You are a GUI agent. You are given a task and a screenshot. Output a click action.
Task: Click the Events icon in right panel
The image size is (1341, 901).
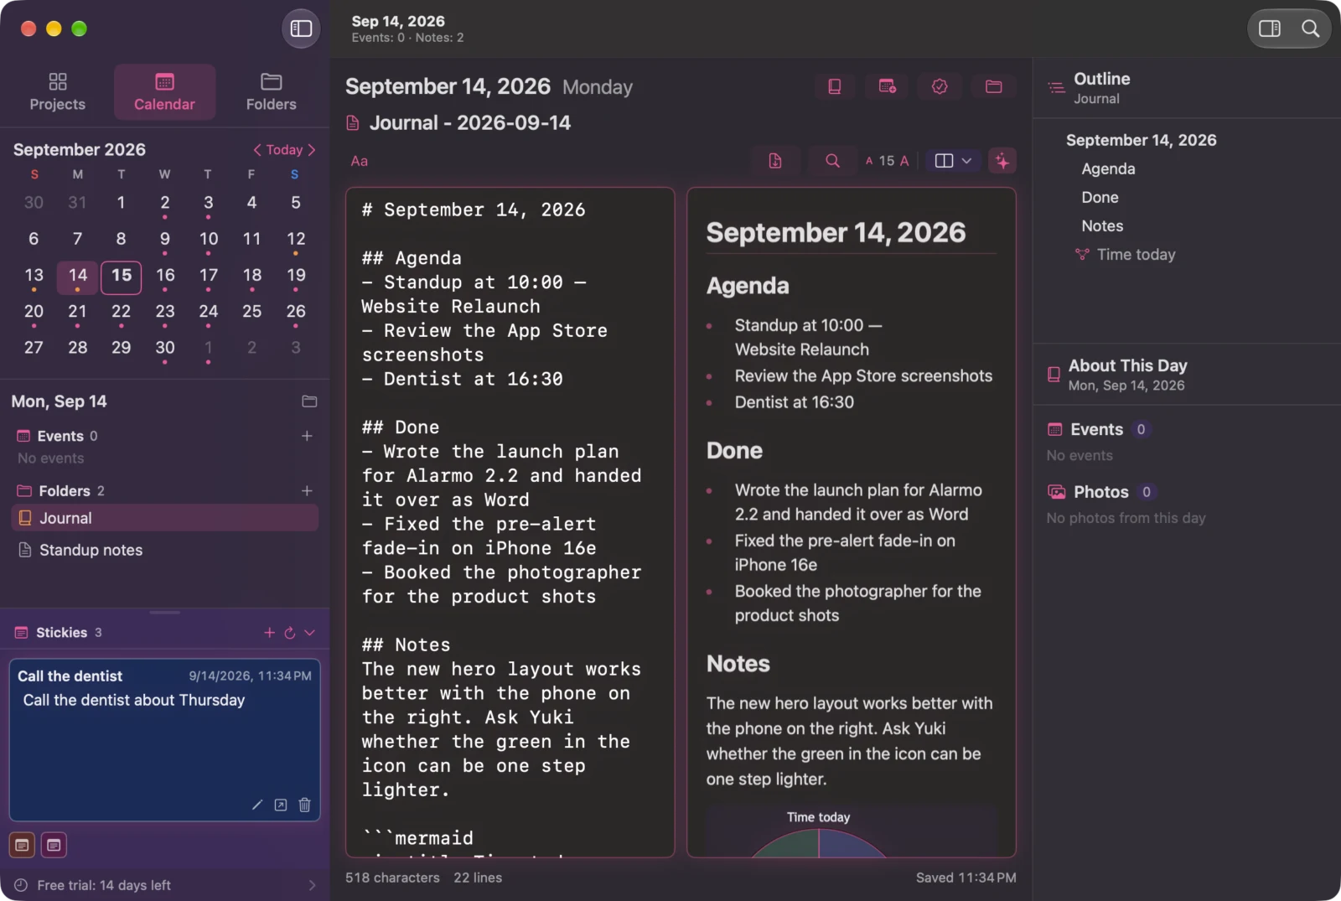(1055, 429)
